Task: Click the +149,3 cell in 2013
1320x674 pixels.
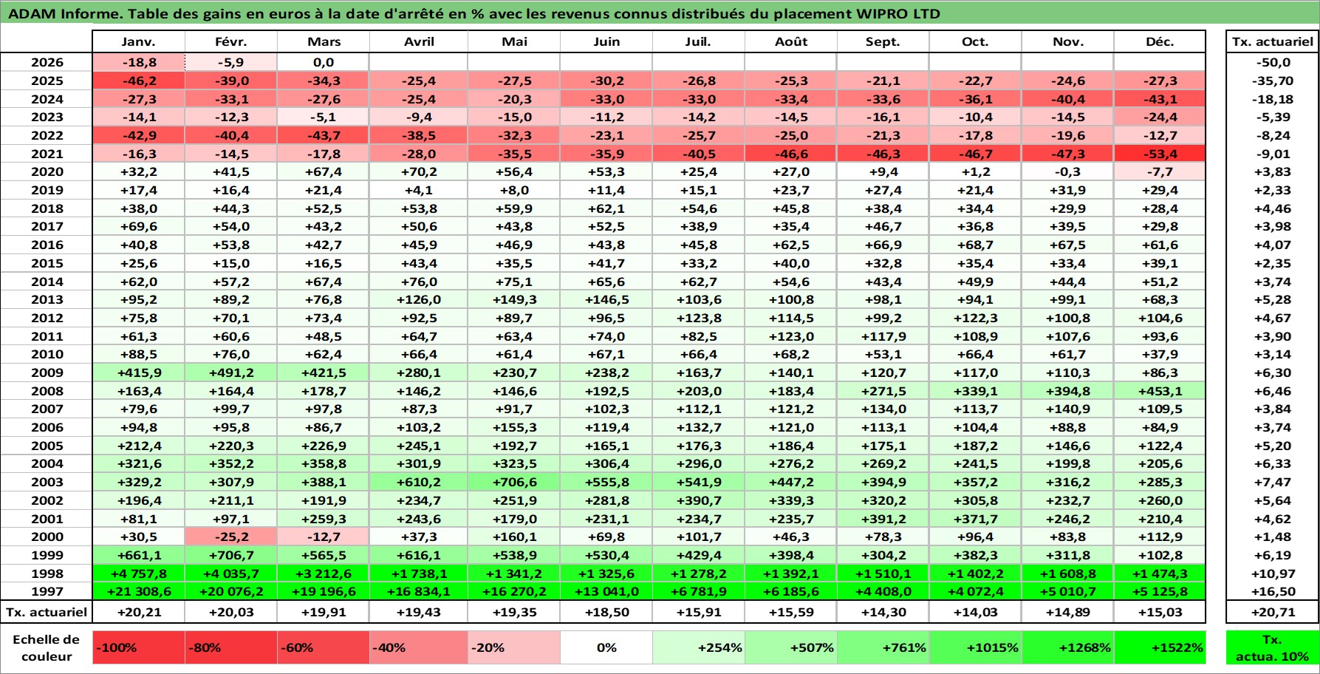Action: (514, 299)
